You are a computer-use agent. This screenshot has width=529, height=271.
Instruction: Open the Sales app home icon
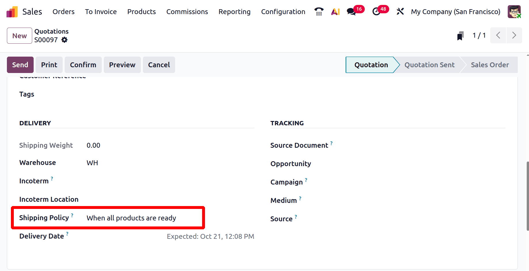click(x=12, y=12)
